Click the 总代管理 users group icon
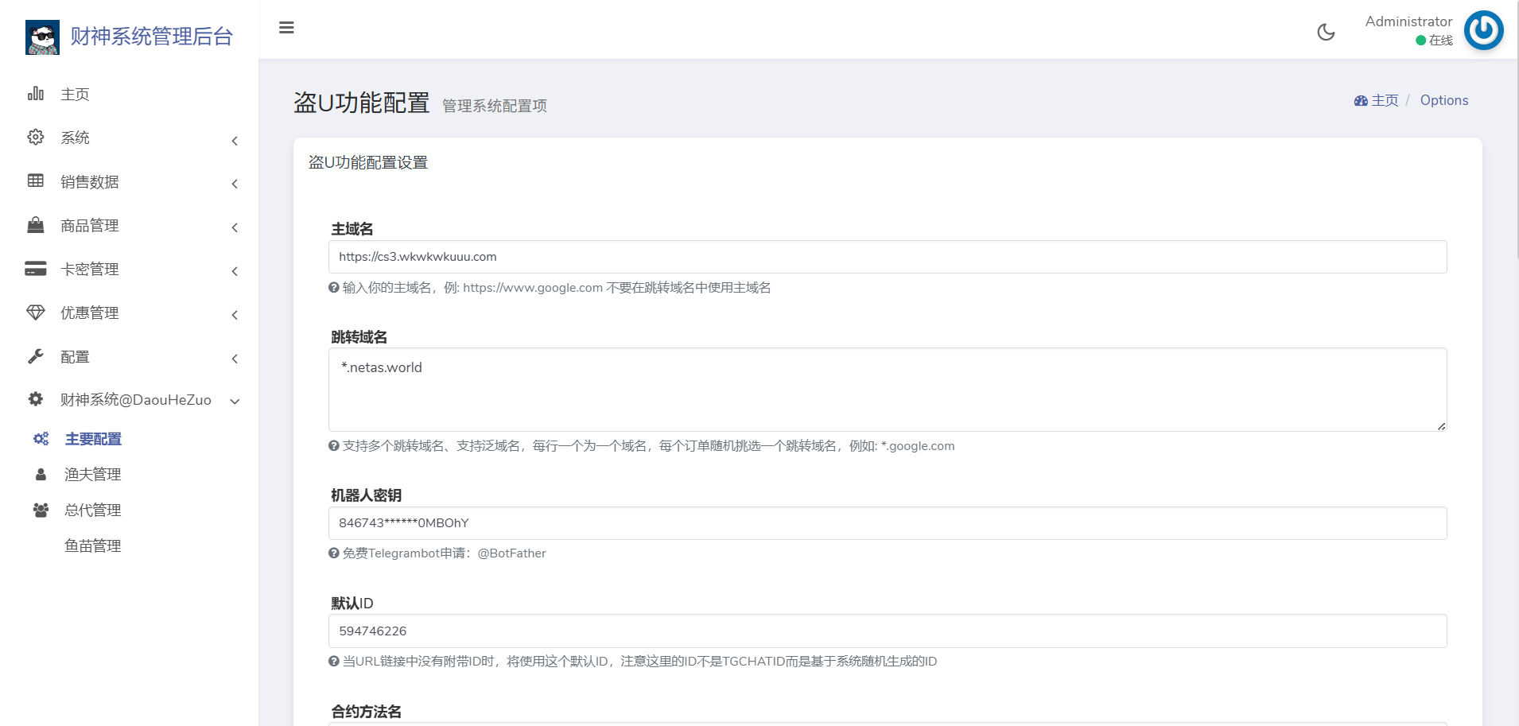 point(41,510)
